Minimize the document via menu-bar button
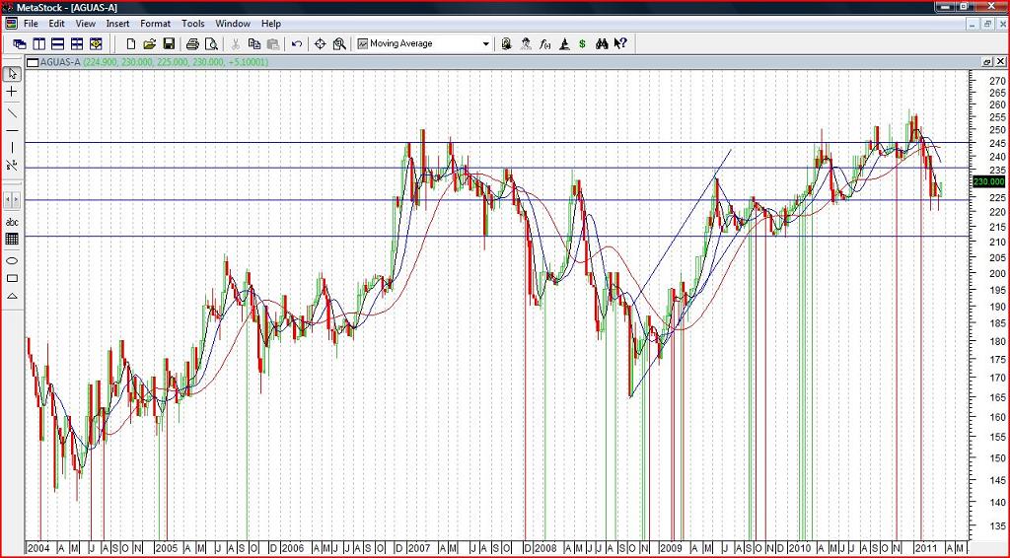This screenshot has width=1010, height=558. tap(974, 24)
